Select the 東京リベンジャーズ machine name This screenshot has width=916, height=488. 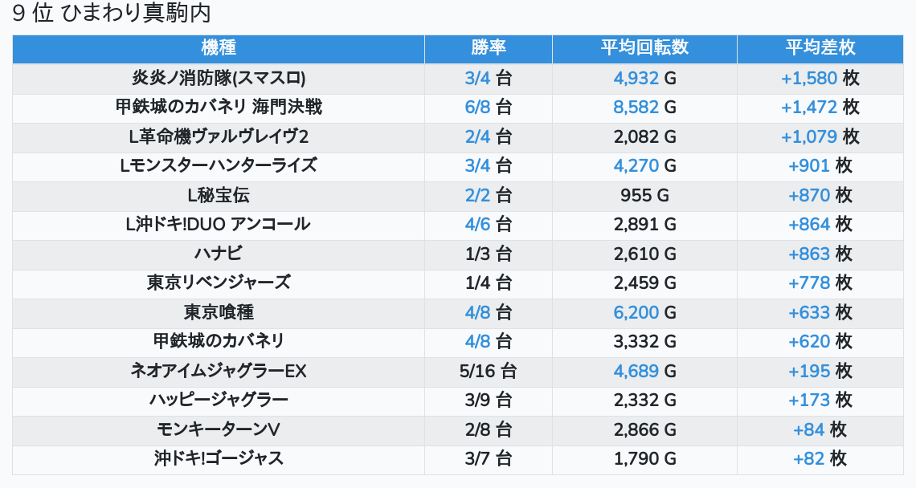click(219, 283)
